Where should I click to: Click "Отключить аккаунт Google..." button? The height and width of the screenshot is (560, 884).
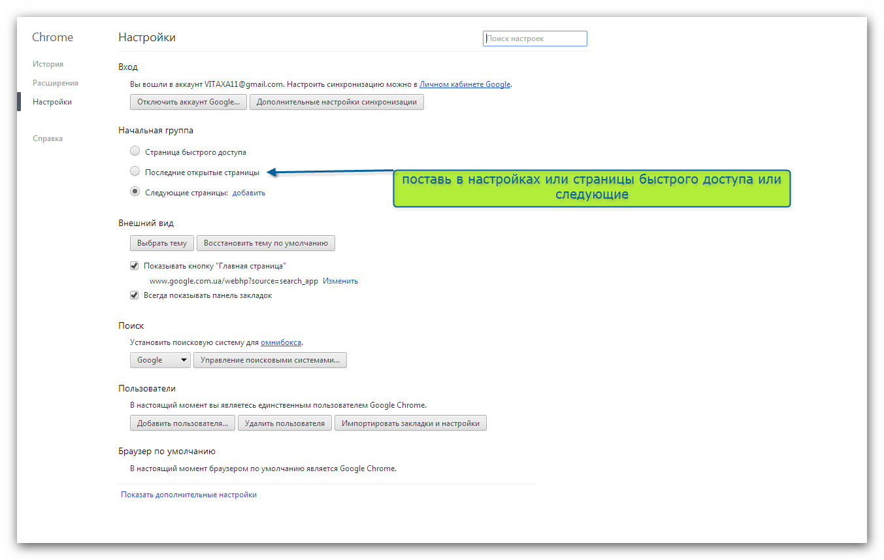[189, 102]
